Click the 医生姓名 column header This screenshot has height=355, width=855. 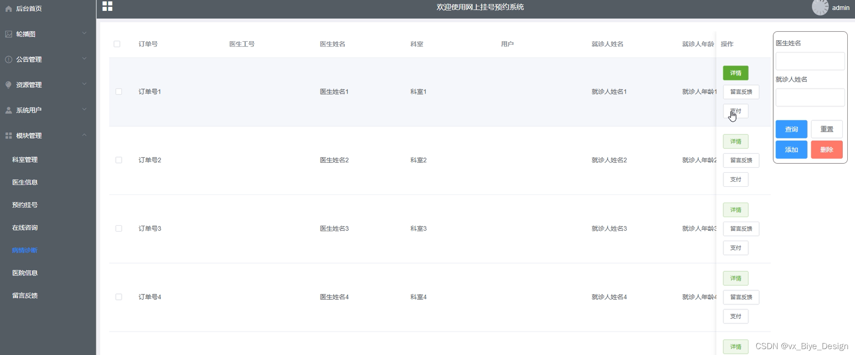(332, 44)
